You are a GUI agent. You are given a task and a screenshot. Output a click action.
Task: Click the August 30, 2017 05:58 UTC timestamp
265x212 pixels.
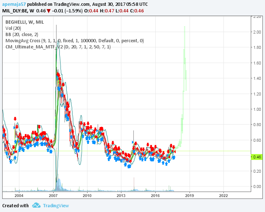120,4
